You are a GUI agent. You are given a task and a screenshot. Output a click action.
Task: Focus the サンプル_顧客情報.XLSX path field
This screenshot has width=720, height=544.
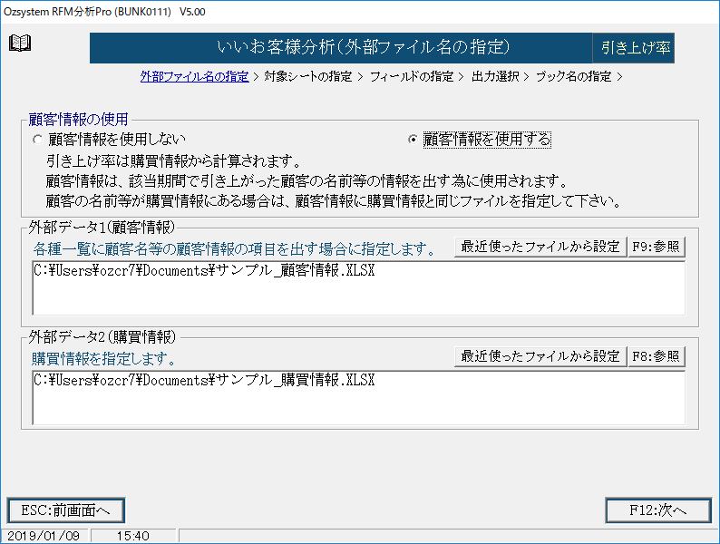pyautogui.click(x=358, y=287)
